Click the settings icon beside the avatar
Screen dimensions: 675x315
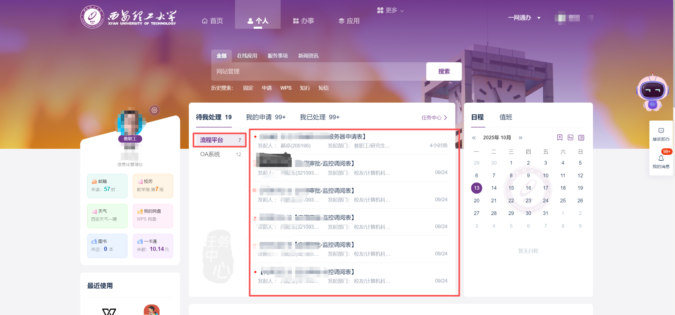click(x=154, y=110)
